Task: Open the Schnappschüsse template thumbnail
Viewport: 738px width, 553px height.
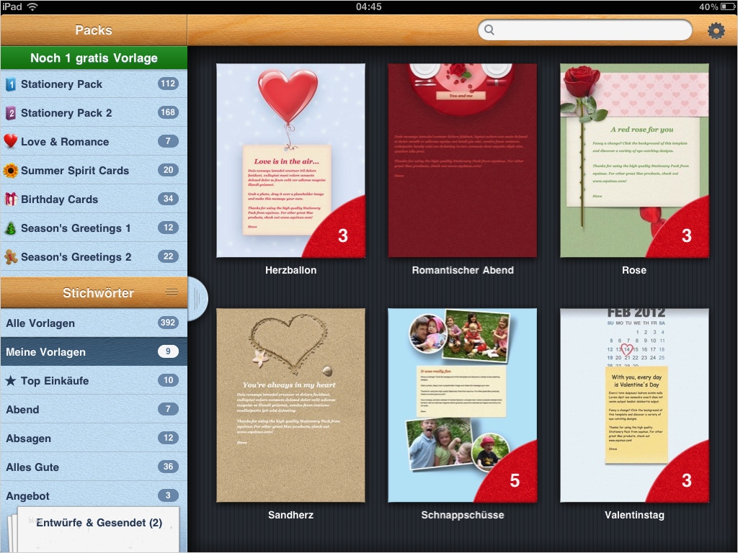Action: pyautogui.click(x=462, y=405)
